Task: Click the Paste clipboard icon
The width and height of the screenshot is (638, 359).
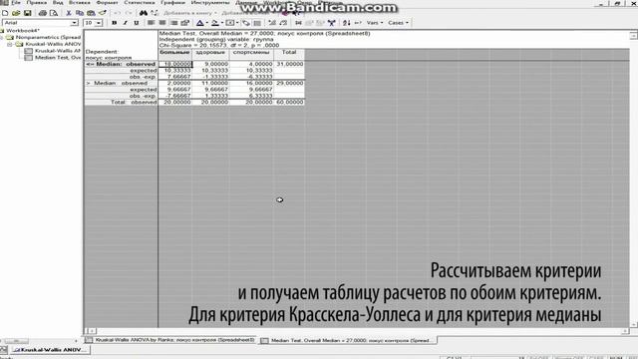Action: click(91, 13)
